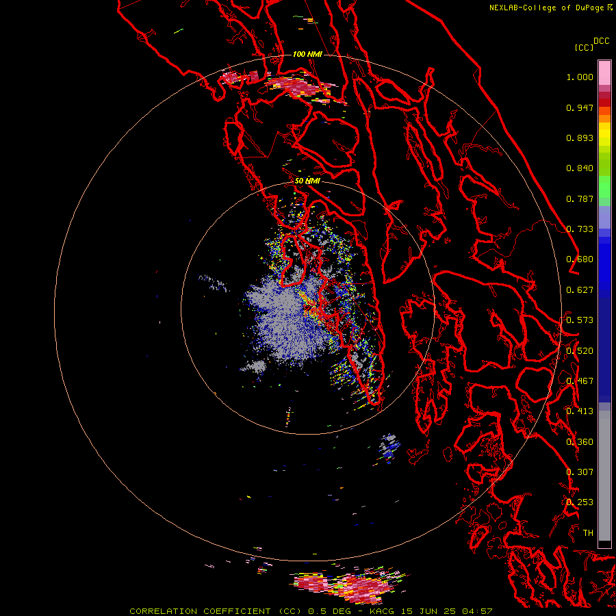Select the 0.680 scale value

580,259
